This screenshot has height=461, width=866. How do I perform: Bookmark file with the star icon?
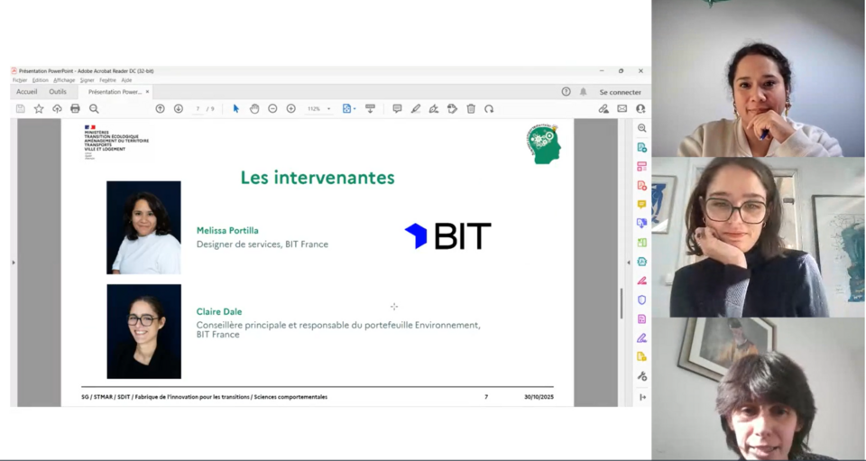(x=39, y=108)
